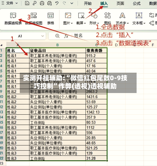Switch to the 公式 tab
This screenshot has height=166, width=157.
pos(137,3)
